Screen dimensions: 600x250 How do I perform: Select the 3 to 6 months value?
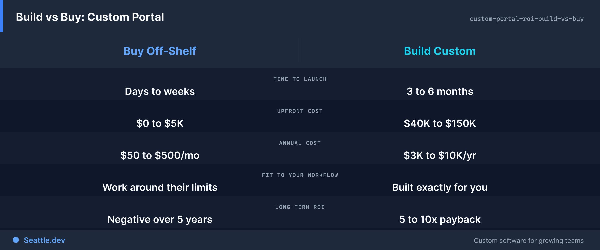(x=440, y=92)
